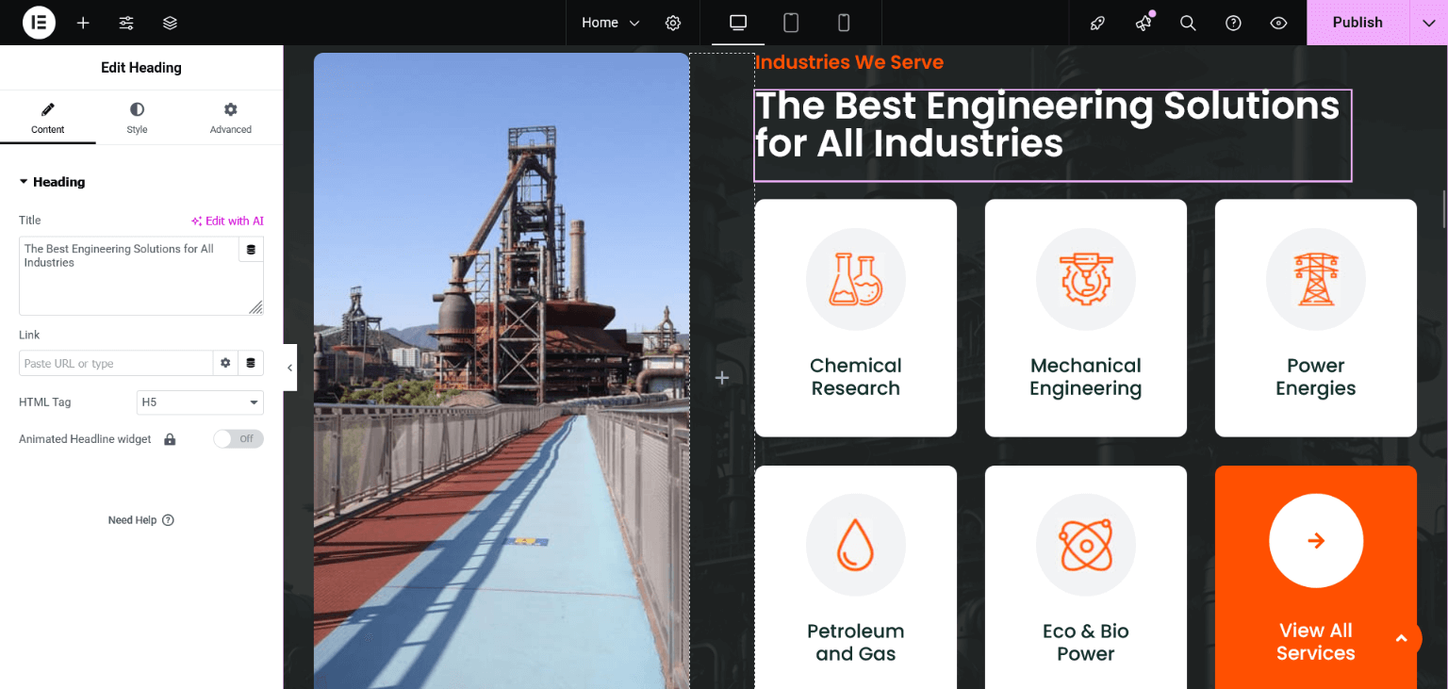This screenshot has height=689, width=1448.
Task: Select the Chemical Research title
Action: click(856, 377)
